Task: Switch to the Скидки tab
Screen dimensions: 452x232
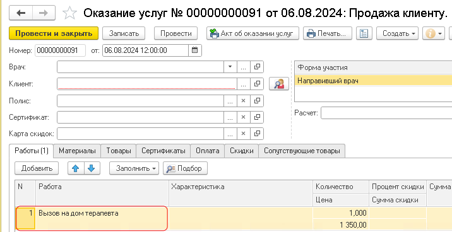Action: tap(242, 151)
